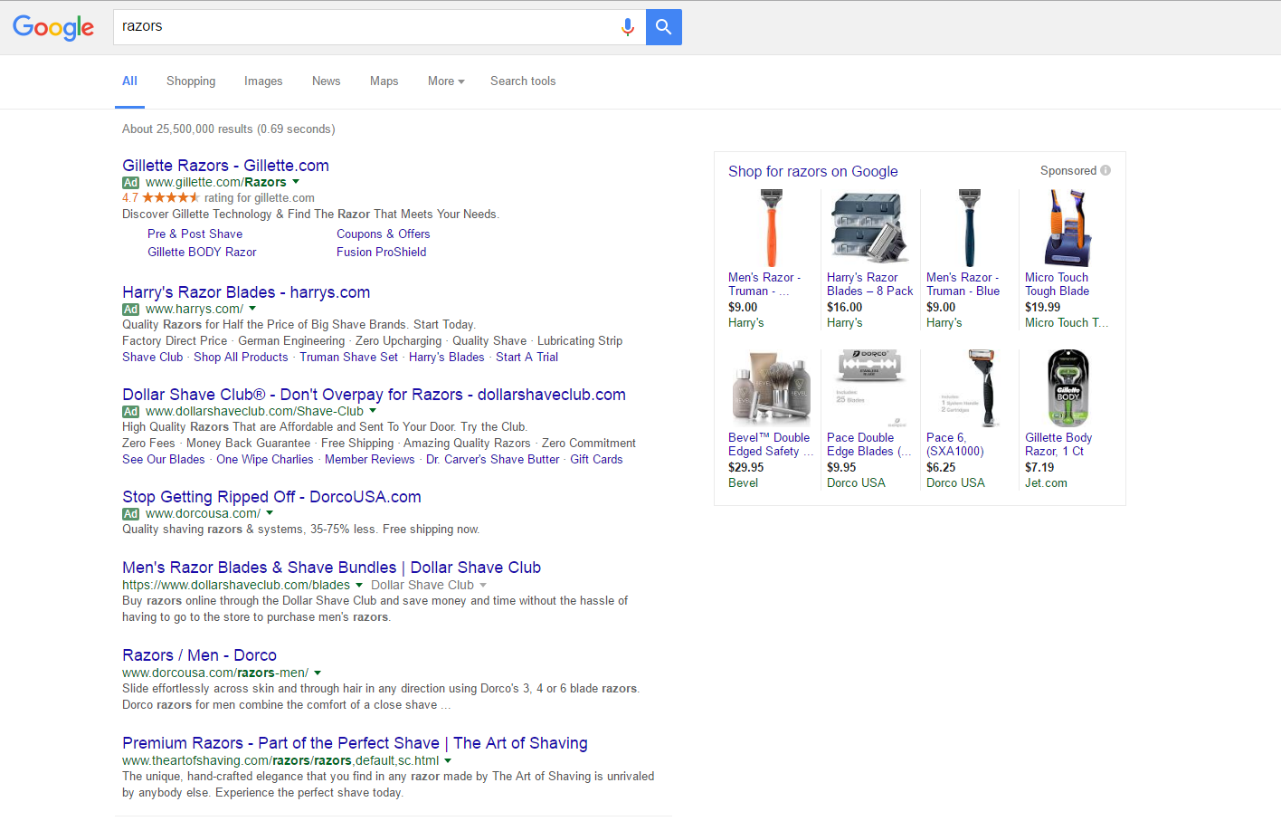Select Harry's Razor Blades 8 Pack image
Screen dimensions: 1281x821
point(869,228)
